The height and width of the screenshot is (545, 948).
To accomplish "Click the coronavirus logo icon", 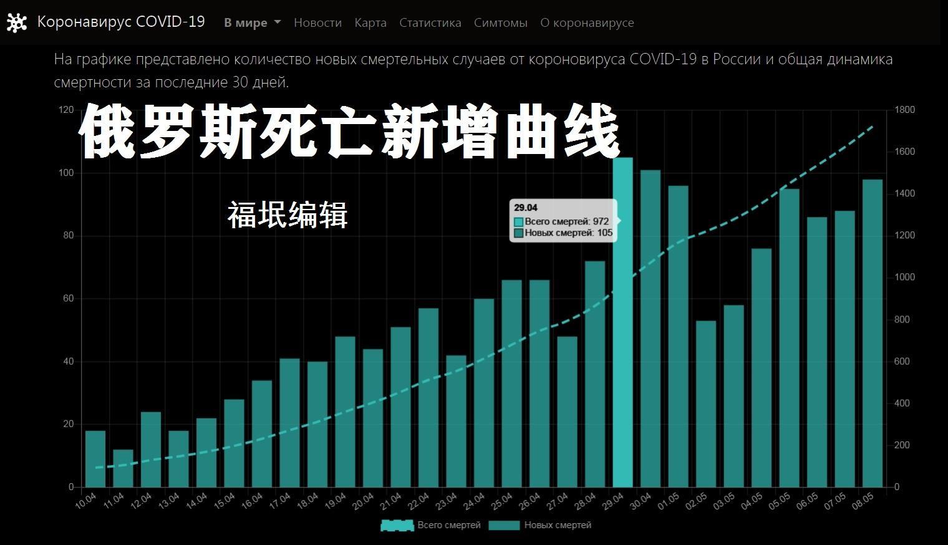I will (16, 23).
